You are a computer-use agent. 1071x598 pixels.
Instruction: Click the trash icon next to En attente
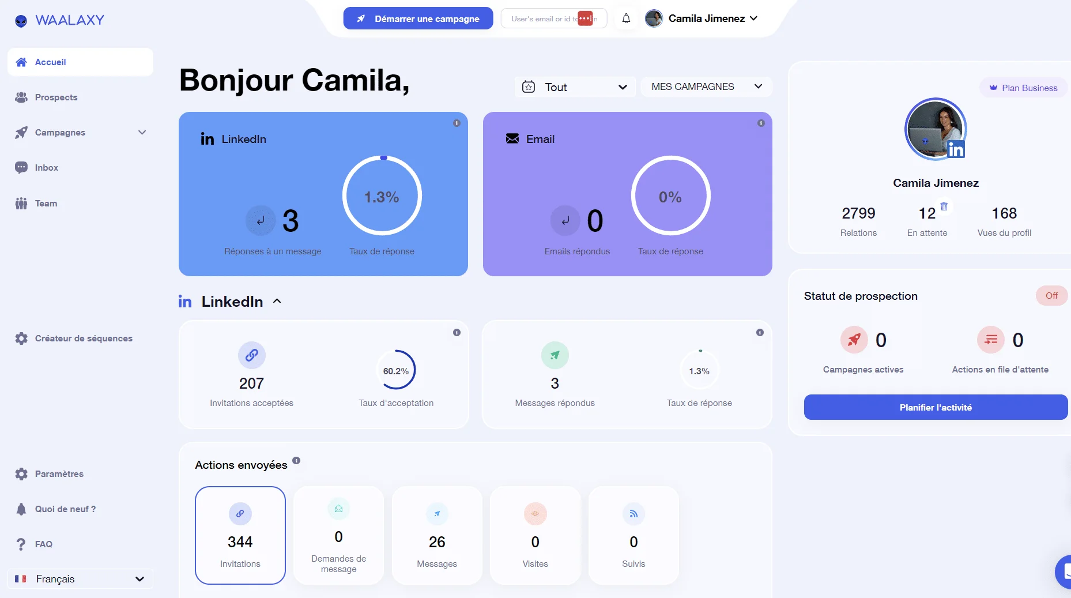[944, 206]
